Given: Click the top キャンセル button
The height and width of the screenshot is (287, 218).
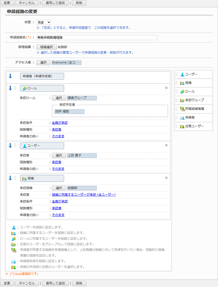Looking at the screenshot, I should pyautogui.click(x=27, y=3).
